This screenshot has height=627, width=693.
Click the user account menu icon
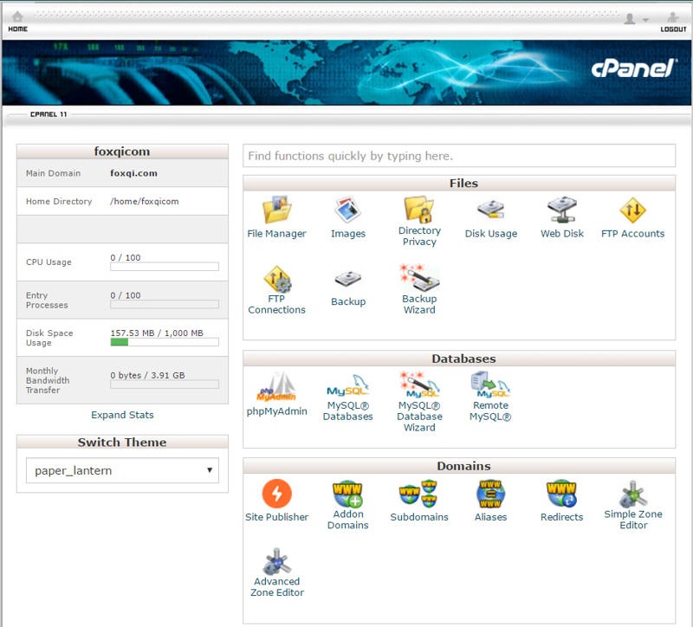(631, 19)
